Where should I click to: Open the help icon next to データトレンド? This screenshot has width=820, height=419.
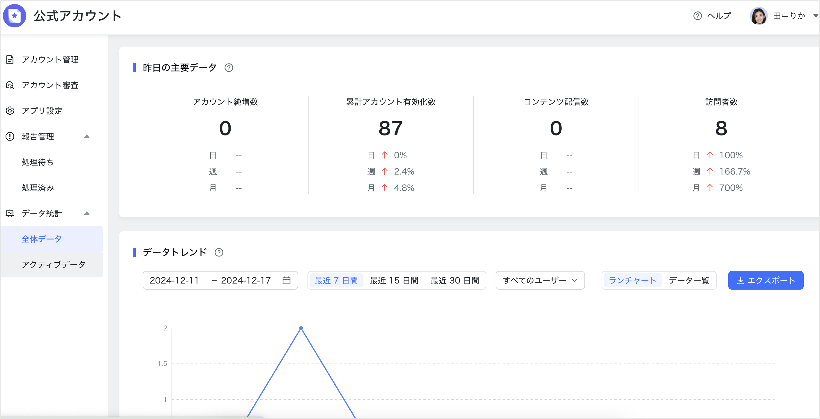(x=219, y=252)
